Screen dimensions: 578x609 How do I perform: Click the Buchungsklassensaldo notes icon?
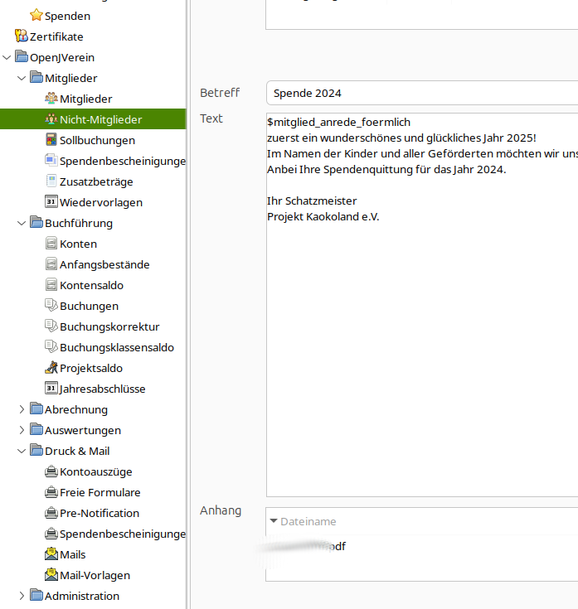coord(51,347)
